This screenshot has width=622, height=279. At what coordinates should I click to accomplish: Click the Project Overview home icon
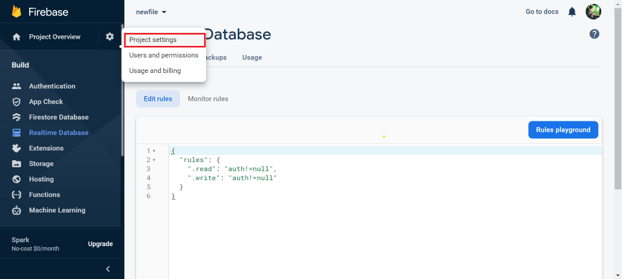pos(16,37)
